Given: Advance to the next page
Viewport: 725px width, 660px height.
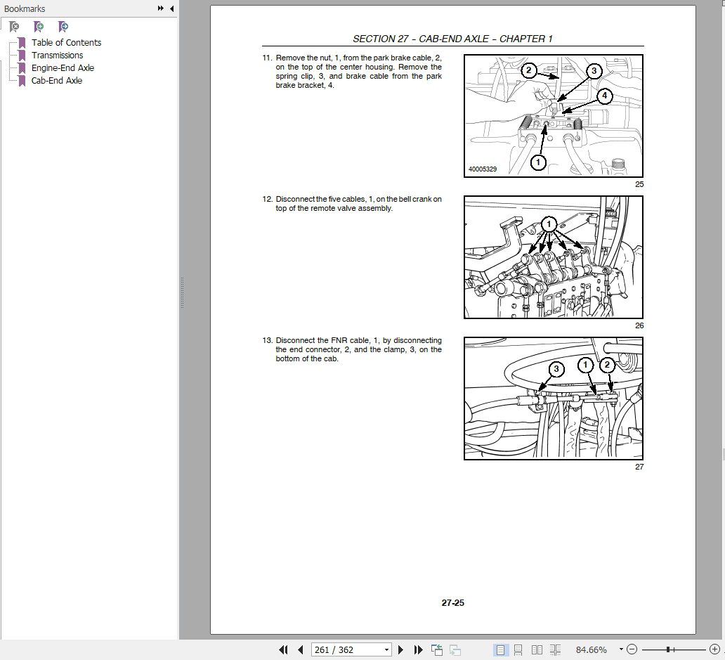Looking at the screenshot, I should click(x=401, y=649).
